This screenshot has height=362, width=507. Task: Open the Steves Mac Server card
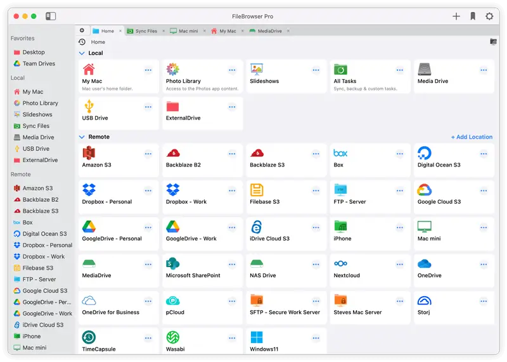point(370,307)
